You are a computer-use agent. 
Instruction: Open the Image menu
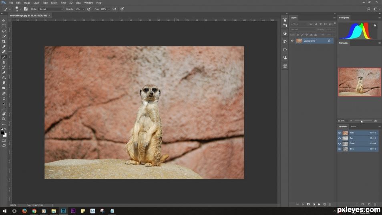(27, 3)
